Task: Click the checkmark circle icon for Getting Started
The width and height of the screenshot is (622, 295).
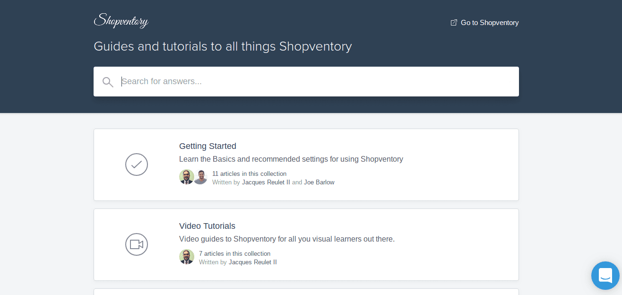Action: (137, 165)
